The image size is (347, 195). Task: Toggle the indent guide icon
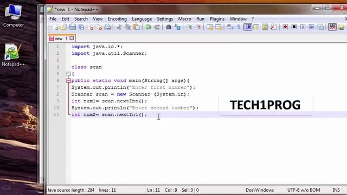pyautogui.click(x=248, y=27)
